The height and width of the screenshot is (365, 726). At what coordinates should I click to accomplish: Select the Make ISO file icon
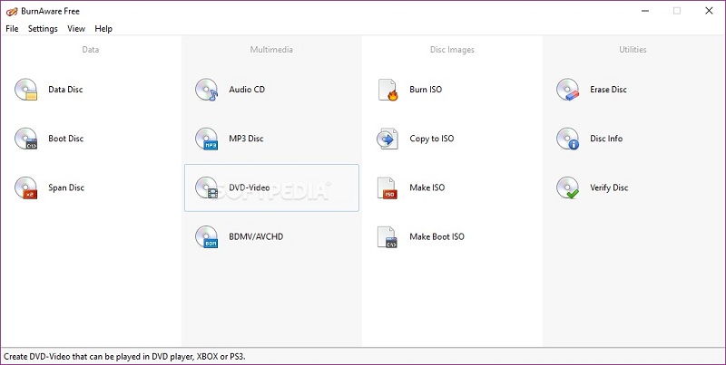[x=387, y=187]
